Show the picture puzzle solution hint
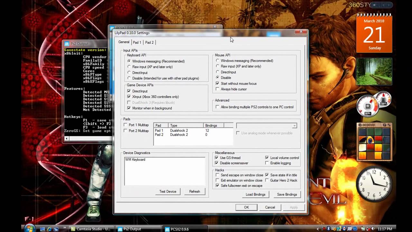This screenshot has width=412, height=232. [x=384, y=125]
